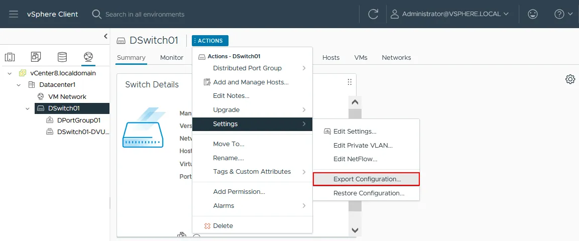Screen dimensions: 579x241
Task: Switch to the Monitor tab
Action: [172, 58]
